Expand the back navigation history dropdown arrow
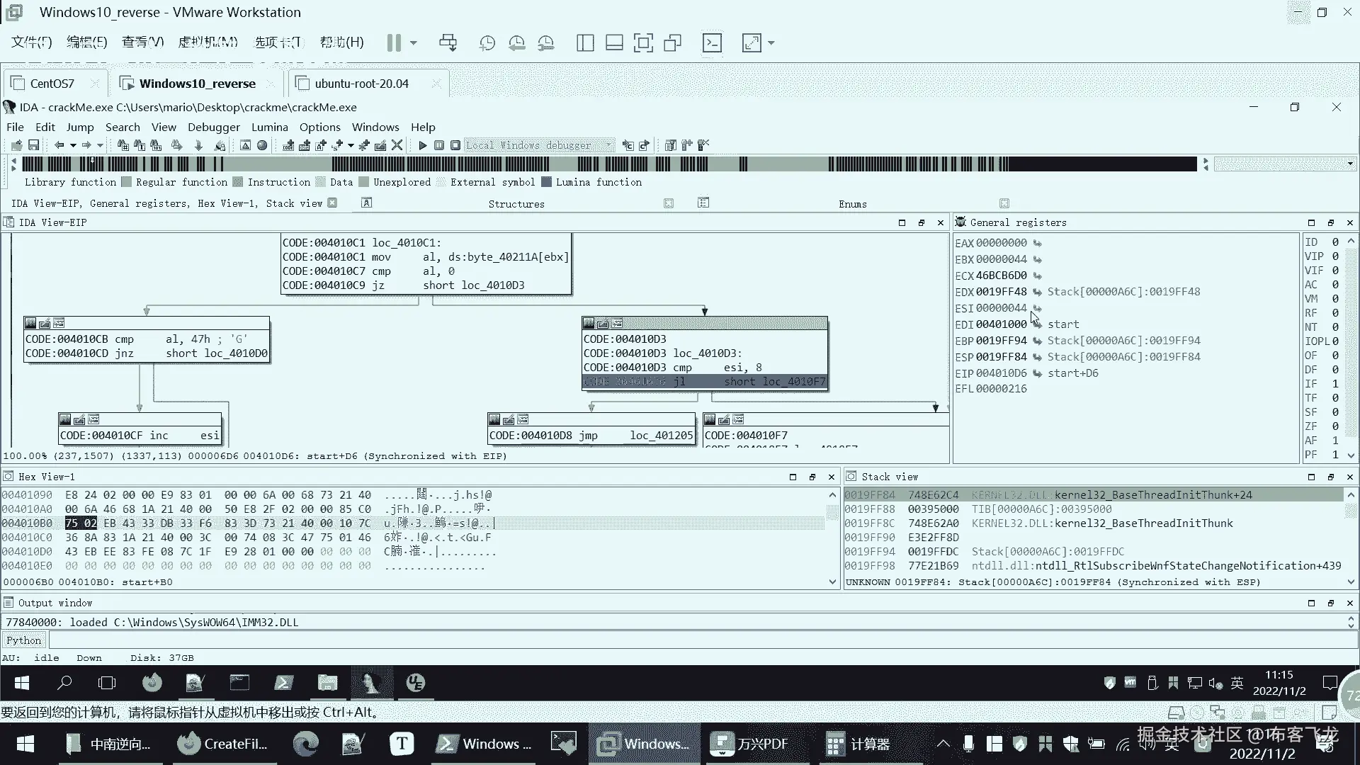This screenshot has width=1360, height=765. click(x=73, y=145)
